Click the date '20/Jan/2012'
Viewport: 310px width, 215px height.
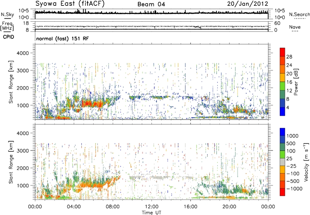pyautogui.click(x=248, y=4)
